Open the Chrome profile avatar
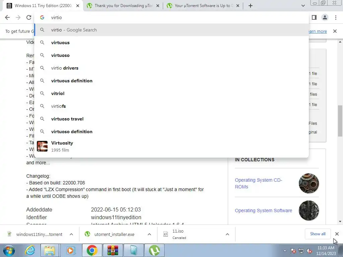 (325, 17)
